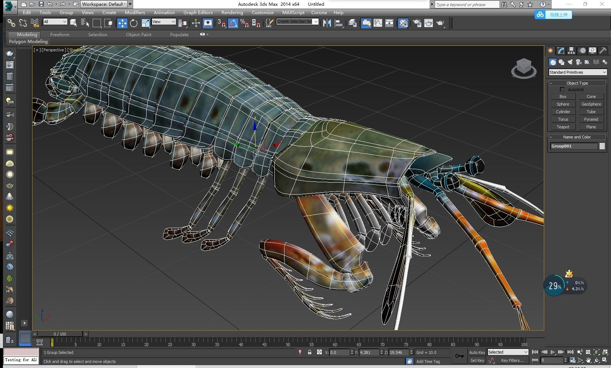Click the time slider 0 / 100 handle
Screen dimensions: 611x368
[x=60, y=334]
